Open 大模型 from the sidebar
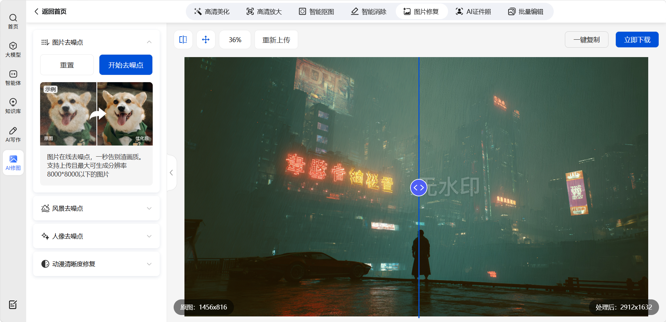 [x=13, y=49]
